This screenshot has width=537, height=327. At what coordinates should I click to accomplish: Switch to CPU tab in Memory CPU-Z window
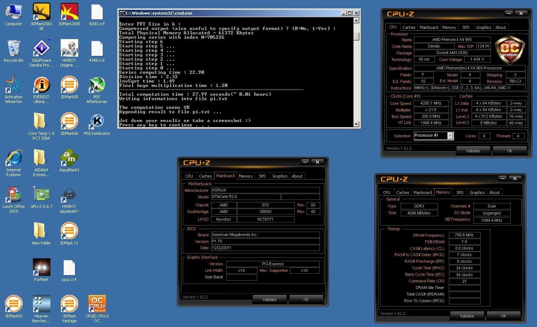coord(386,193)
